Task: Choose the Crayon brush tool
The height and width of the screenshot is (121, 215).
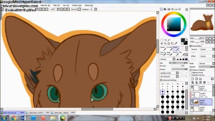Action: (x=176, y=54)
